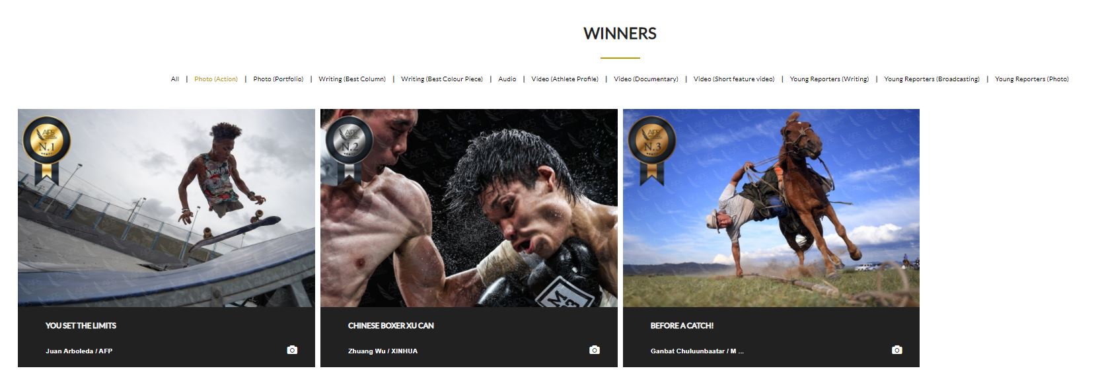Filter by Writing (Best Column)

pyautogui.click(x=352, y=79)
